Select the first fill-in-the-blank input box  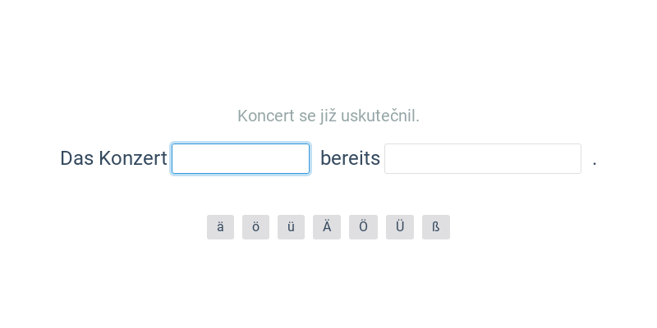241,159
